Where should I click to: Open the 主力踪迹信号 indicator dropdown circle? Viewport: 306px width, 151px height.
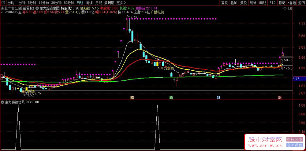pyautogui.click(x=2, y=102)
